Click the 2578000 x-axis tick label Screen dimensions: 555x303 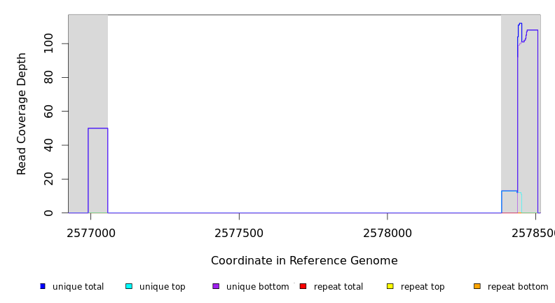pos(388,233)
